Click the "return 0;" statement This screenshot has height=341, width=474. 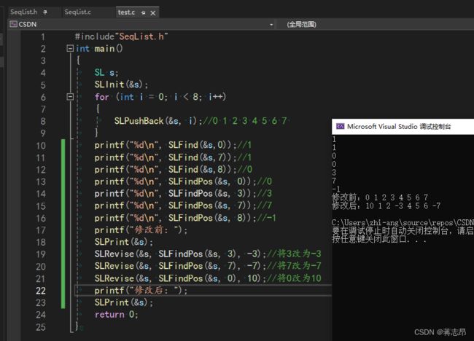(117, 315)
